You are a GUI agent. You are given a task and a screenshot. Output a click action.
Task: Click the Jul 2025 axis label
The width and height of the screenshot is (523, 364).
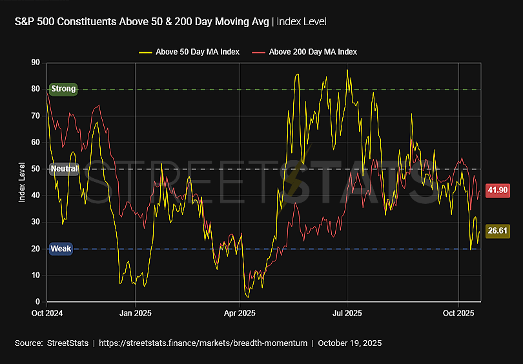pyautogui.click(x=347, y=313)
